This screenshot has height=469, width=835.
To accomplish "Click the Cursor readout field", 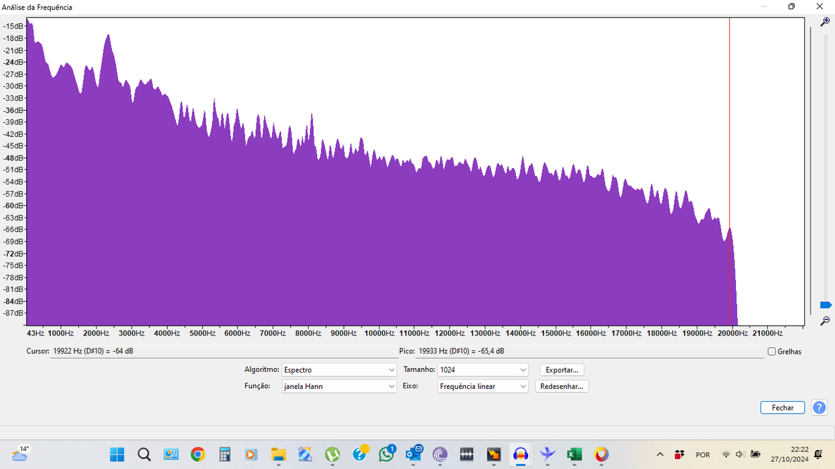I will coord(223,351).
